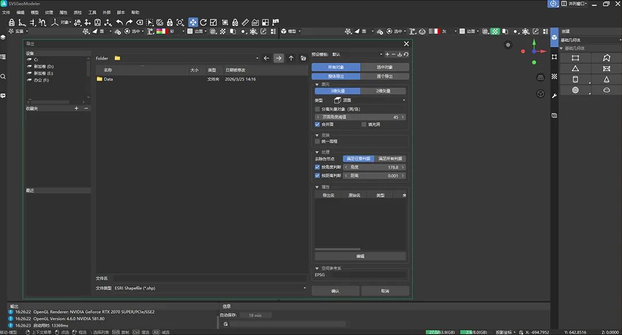This screenshot has height=335, width=622.
Task: Open the wrench tools tab in right sidebar
Action: coord(554,96)
